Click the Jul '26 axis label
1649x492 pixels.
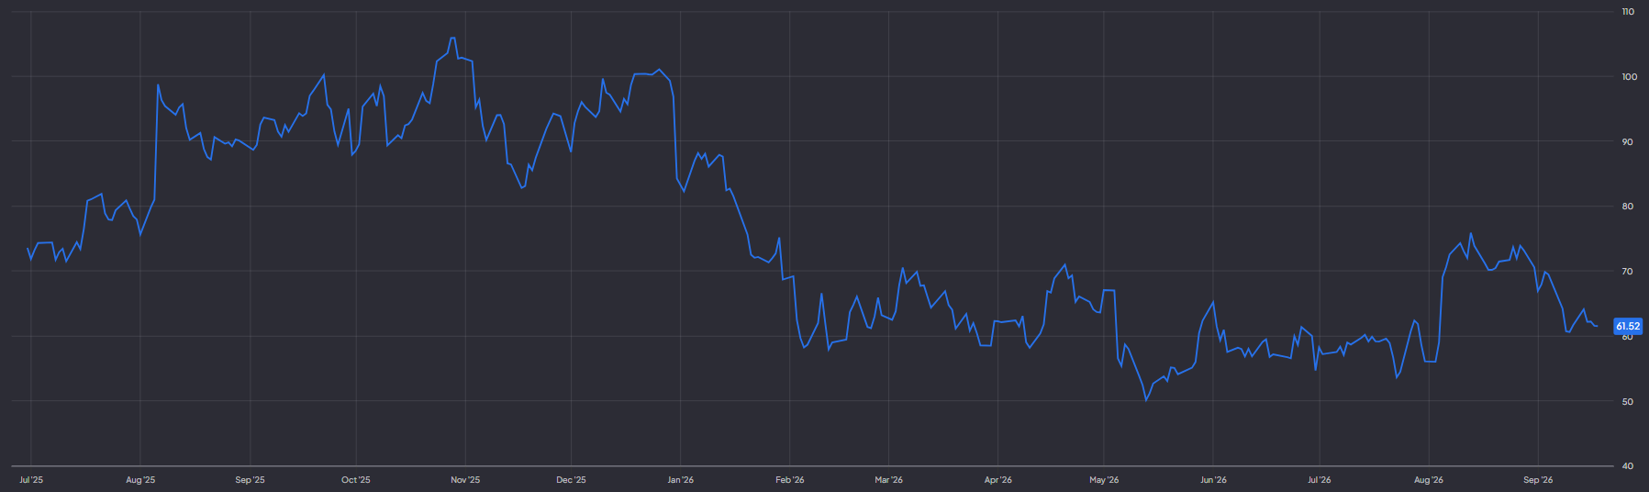point(1320,480)
